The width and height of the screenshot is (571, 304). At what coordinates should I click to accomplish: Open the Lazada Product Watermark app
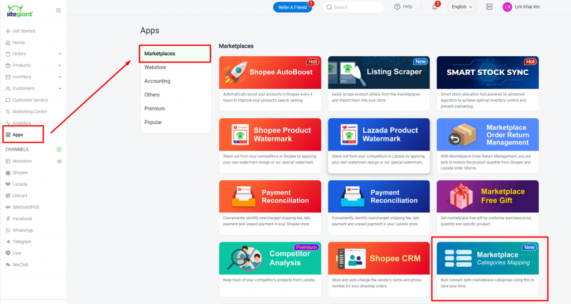[379, 146]
